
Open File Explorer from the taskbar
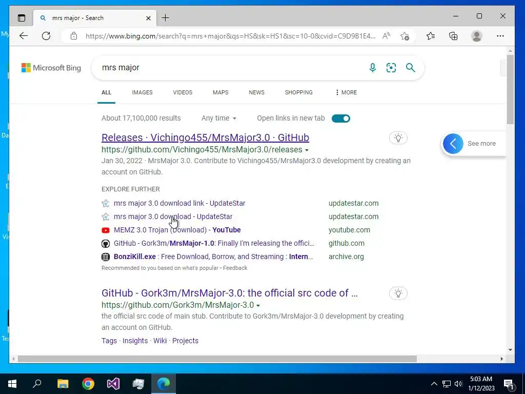click(x=63, y=384)
